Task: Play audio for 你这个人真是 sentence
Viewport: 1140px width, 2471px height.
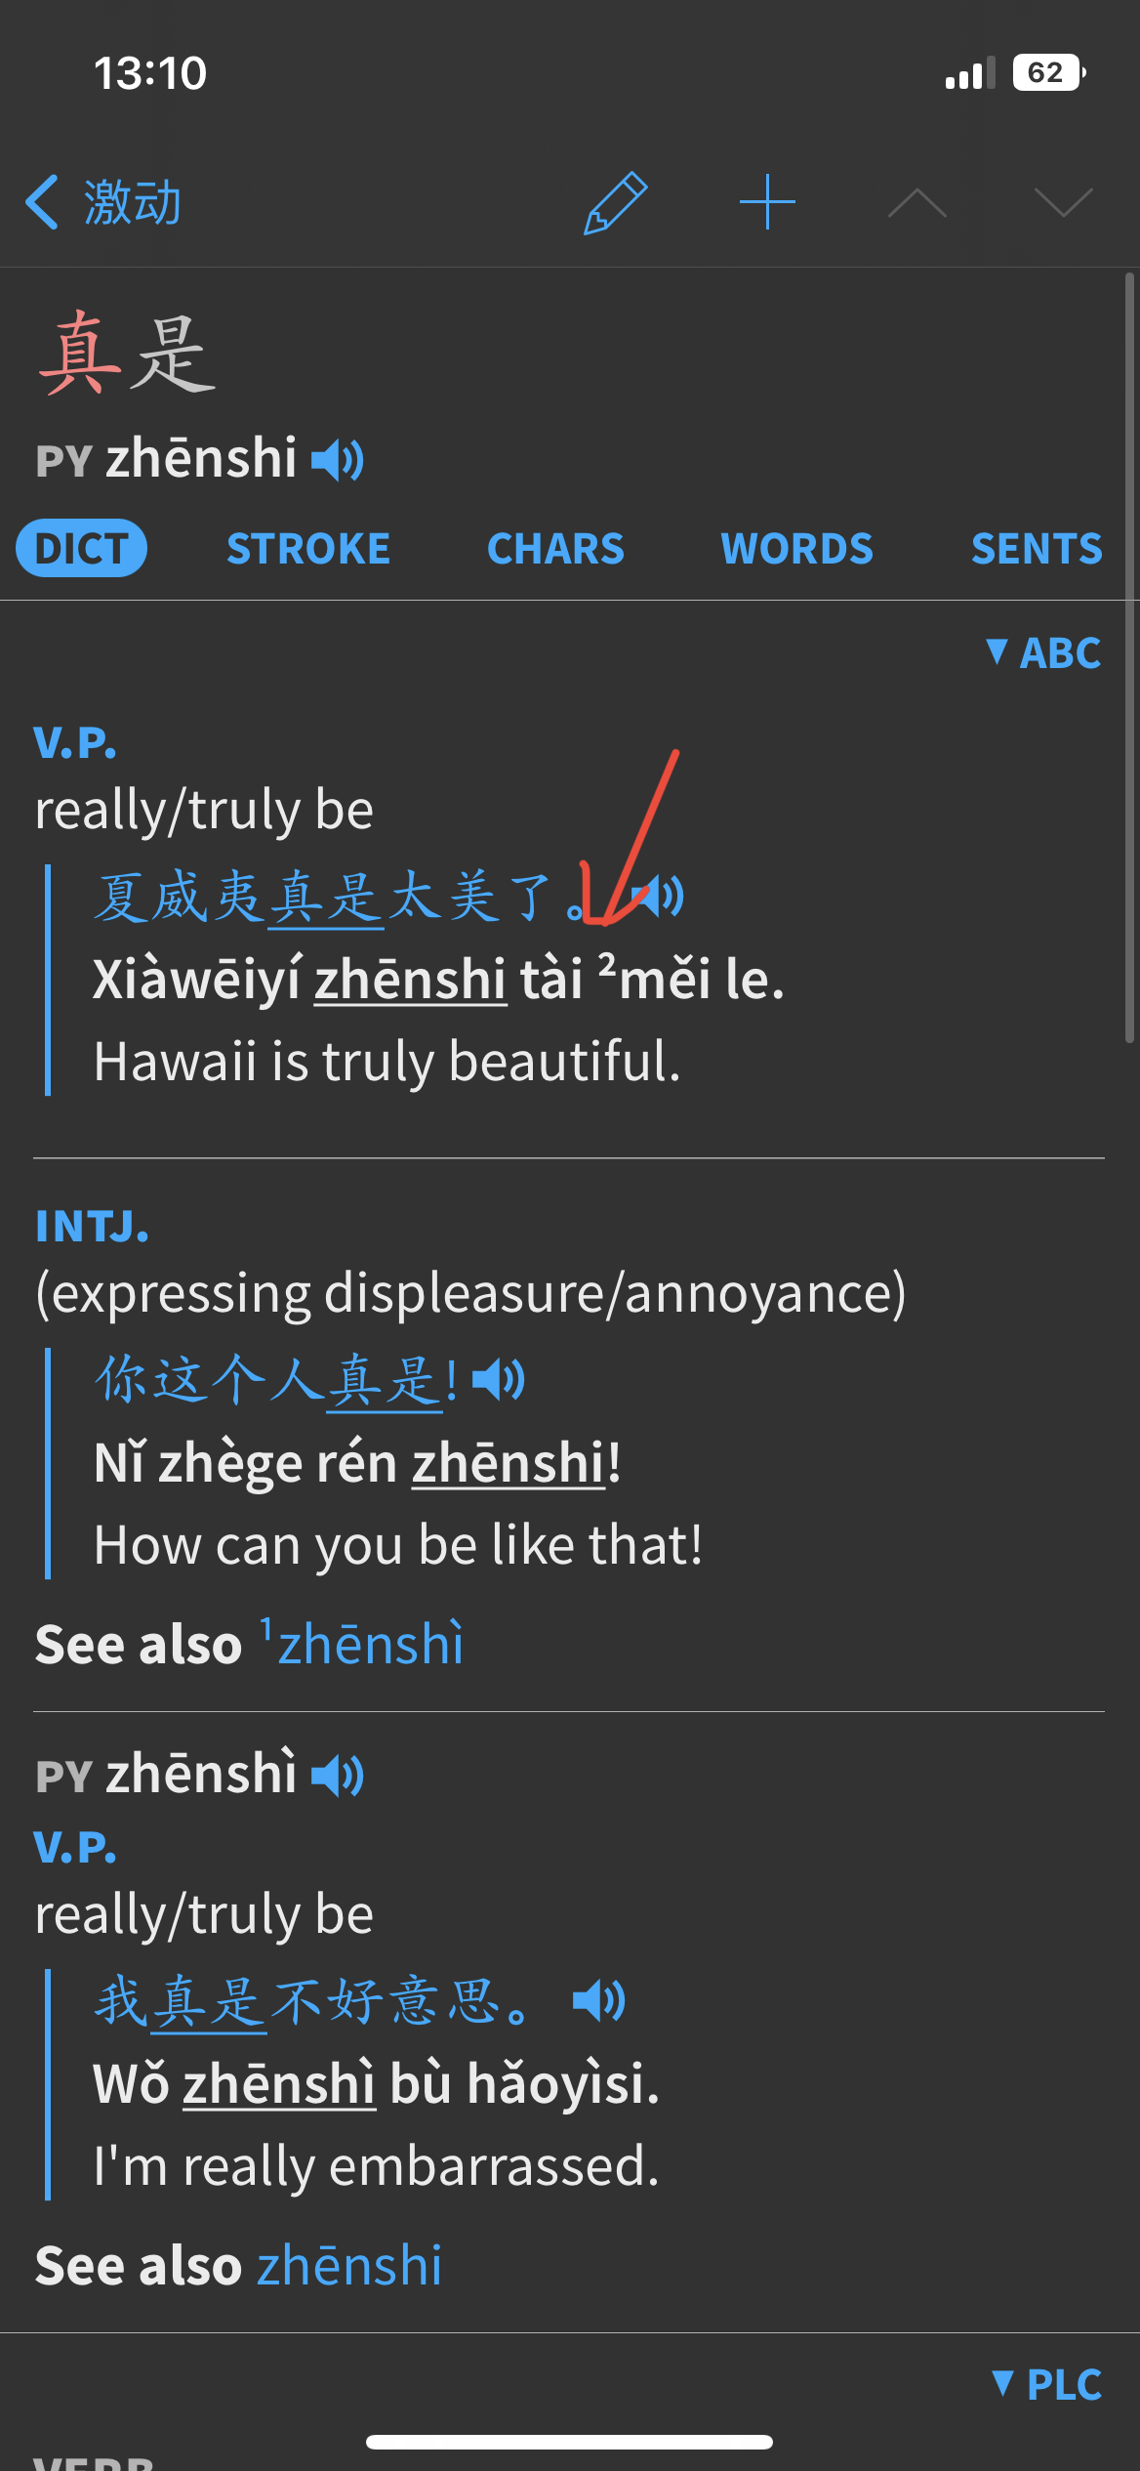Action: coord(499,1379)
